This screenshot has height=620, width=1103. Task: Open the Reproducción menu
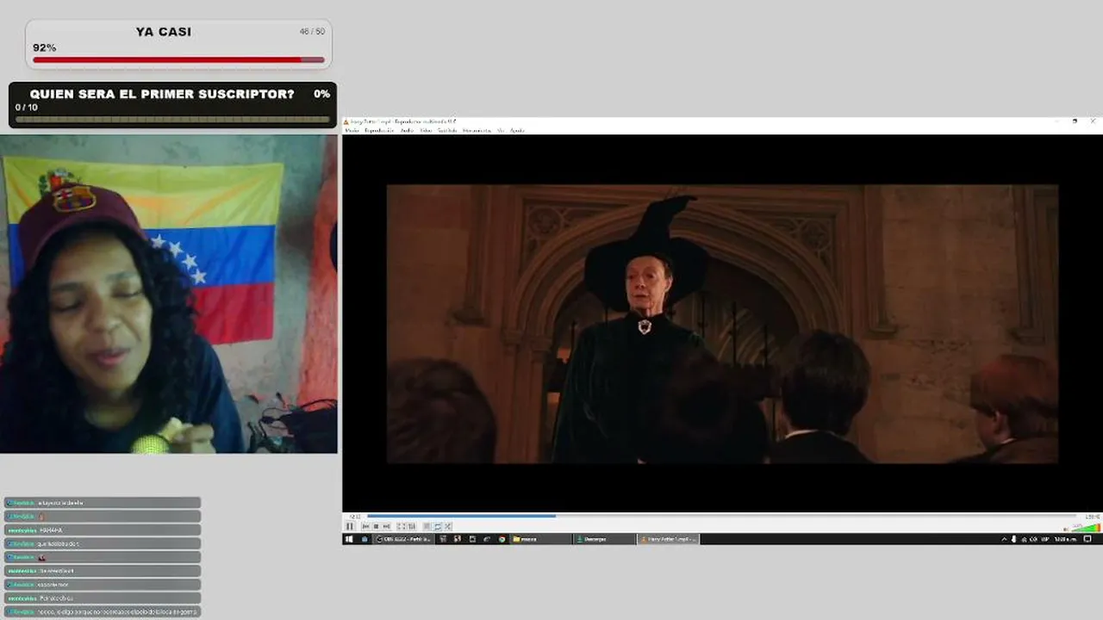(x=379, y=131)
